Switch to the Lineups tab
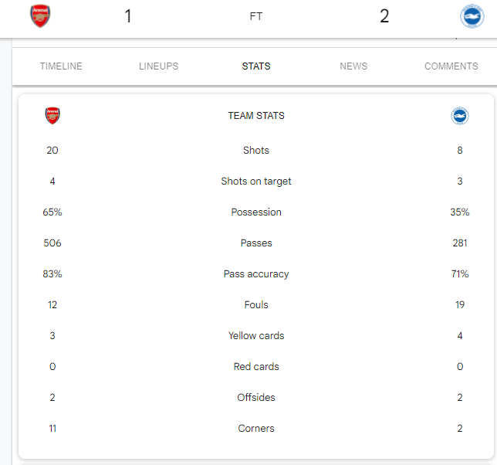 [158, 66]
